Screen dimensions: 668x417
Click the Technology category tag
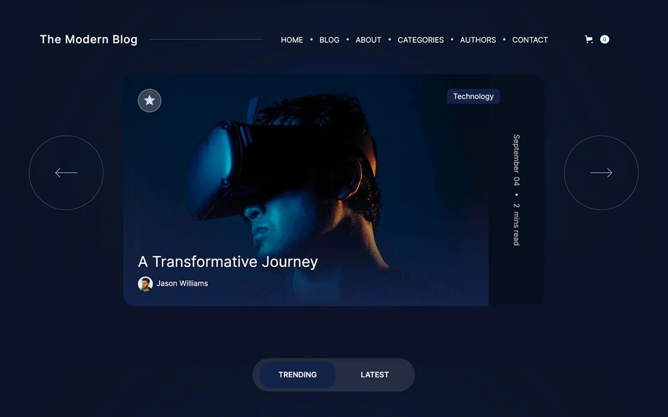pos(473,96)
